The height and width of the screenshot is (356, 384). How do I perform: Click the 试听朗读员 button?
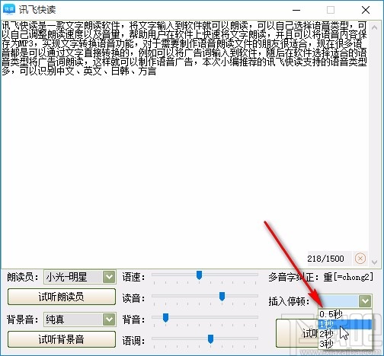tap(62, 297)
